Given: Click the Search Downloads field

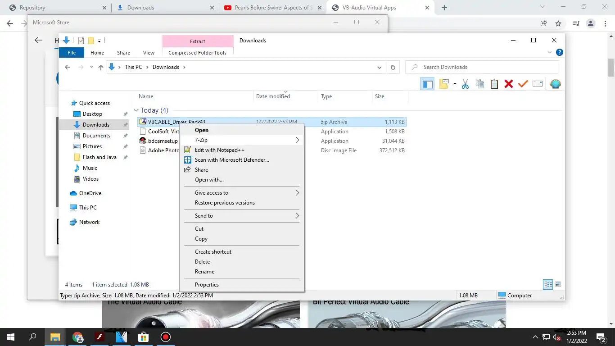Looking at the screenshot, I should [x=482, y=67].
